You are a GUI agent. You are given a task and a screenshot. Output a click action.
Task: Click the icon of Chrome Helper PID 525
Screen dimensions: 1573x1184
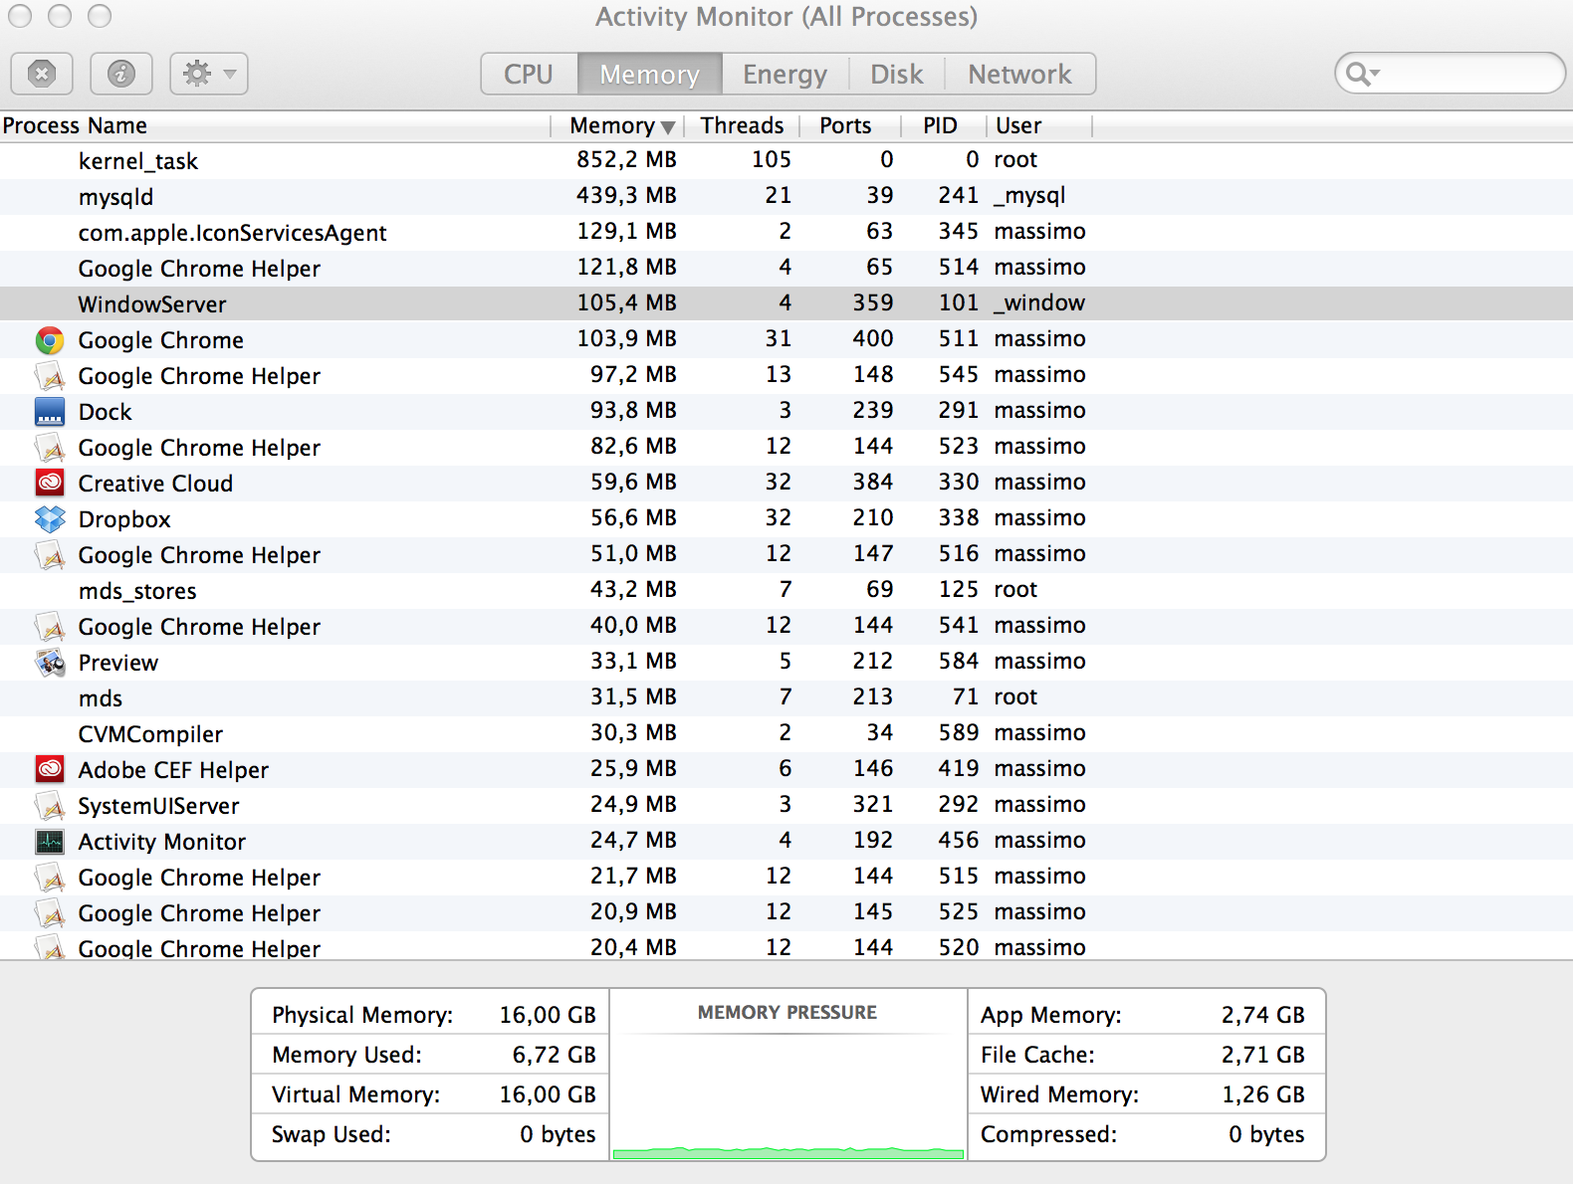pos(50,913)
